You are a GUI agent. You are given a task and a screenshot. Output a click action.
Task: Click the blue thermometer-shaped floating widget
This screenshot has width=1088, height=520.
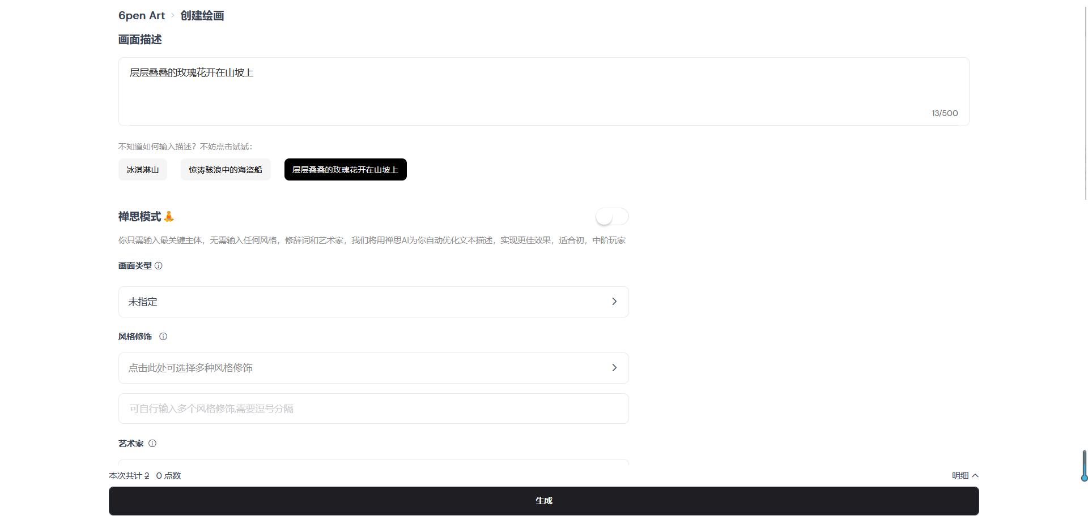pos(1085,466)
